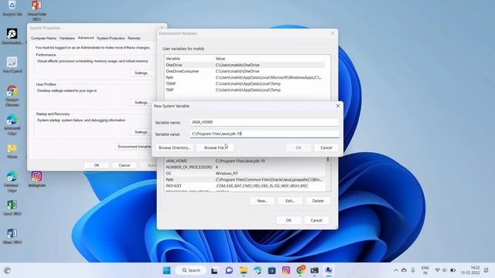Switch input language via ENG IN
The width and height of the screenshot is (495, 278).
pos(425,270)
